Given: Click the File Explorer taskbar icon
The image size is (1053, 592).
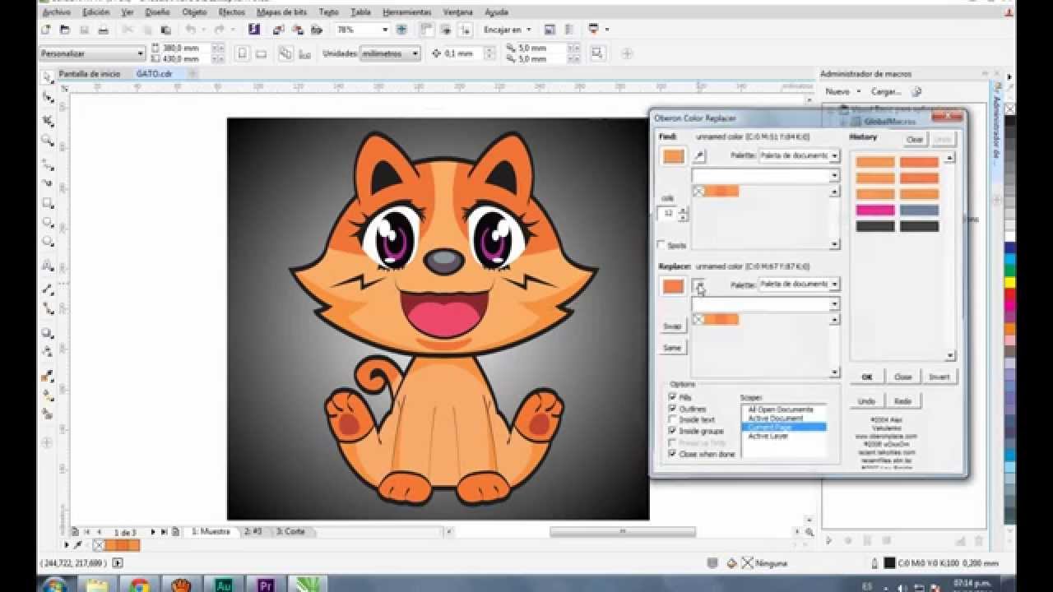Looking at the screenshot, I should [x=96, y=585].
